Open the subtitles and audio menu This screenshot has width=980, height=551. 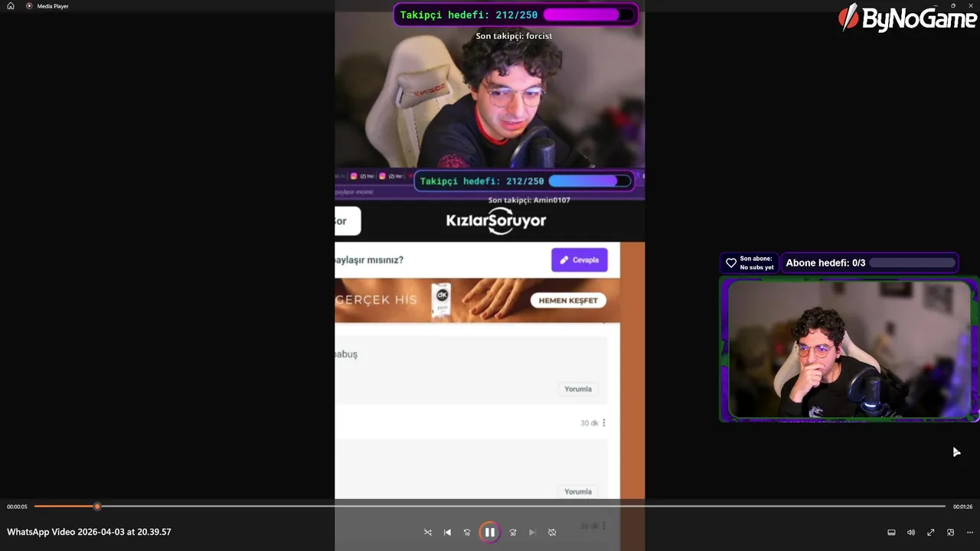click(x=891, y=532)
